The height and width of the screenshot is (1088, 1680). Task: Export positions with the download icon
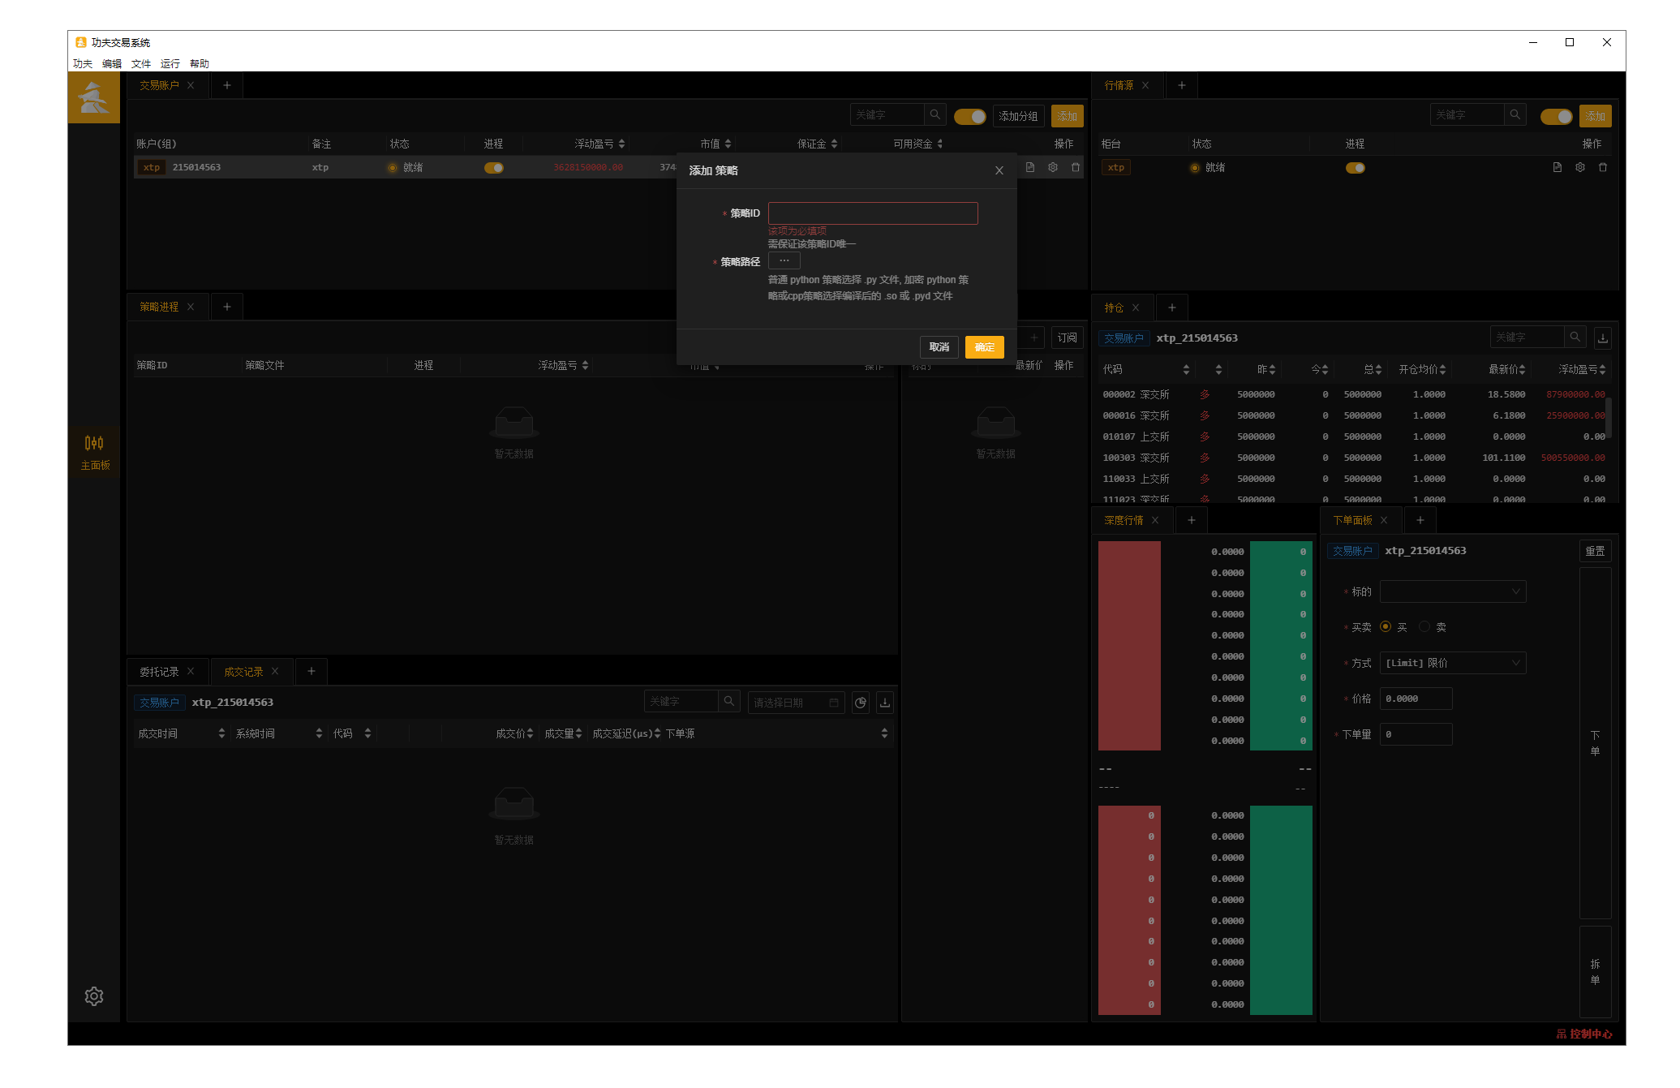click(1603, 338)
